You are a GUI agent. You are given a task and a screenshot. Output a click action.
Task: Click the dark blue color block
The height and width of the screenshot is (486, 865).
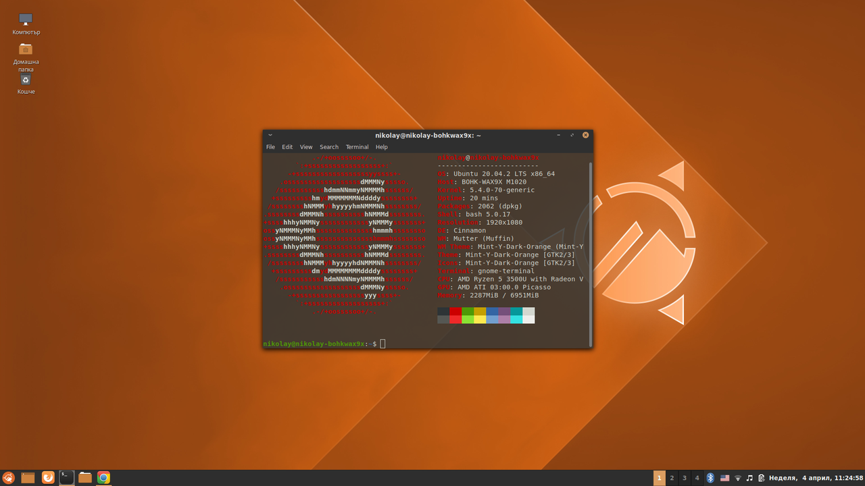[x=492, y=311]
